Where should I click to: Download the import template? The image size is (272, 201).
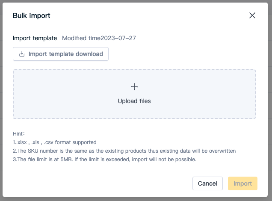pyautogui.click(x=61, y=54)
